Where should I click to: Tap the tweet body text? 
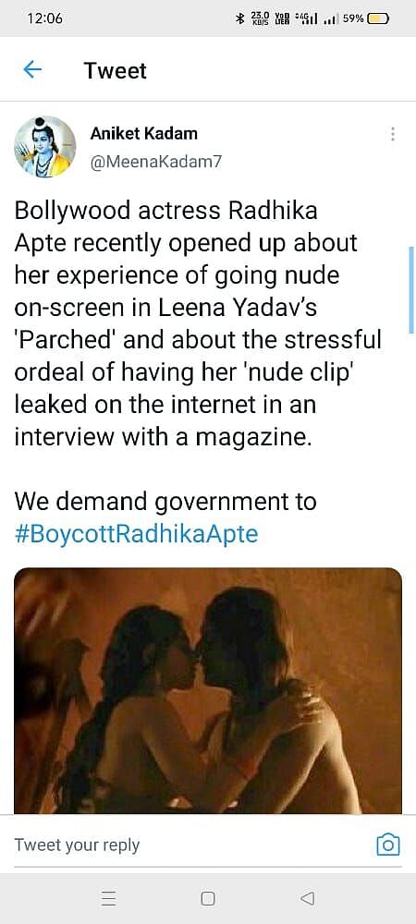[x=198, y=325]
